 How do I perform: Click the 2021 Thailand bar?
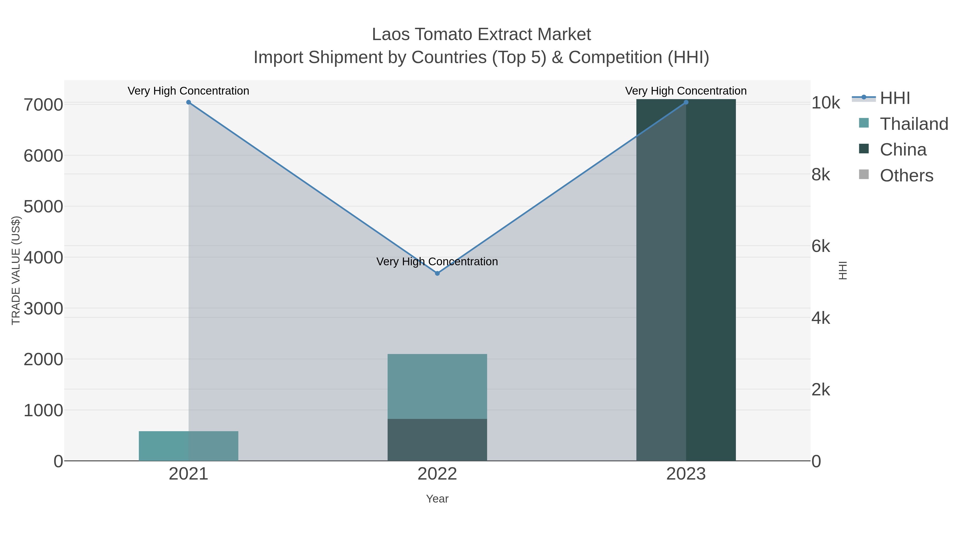(188, 446)
